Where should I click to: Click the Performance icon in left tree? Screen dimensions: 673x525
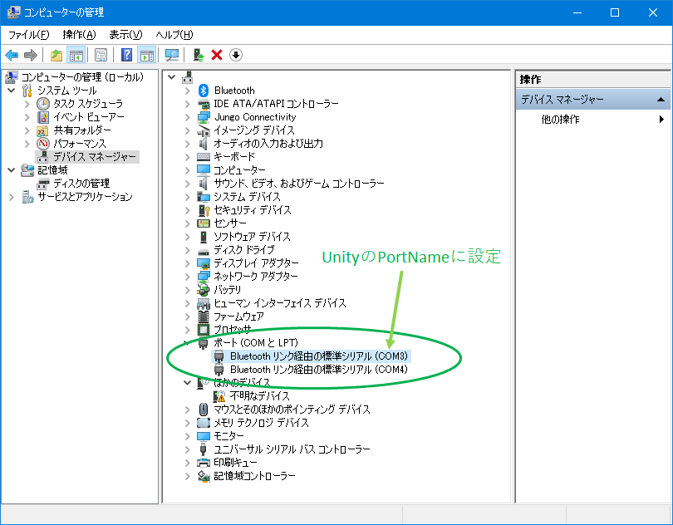pyautogui.click(x=43, y=144)
